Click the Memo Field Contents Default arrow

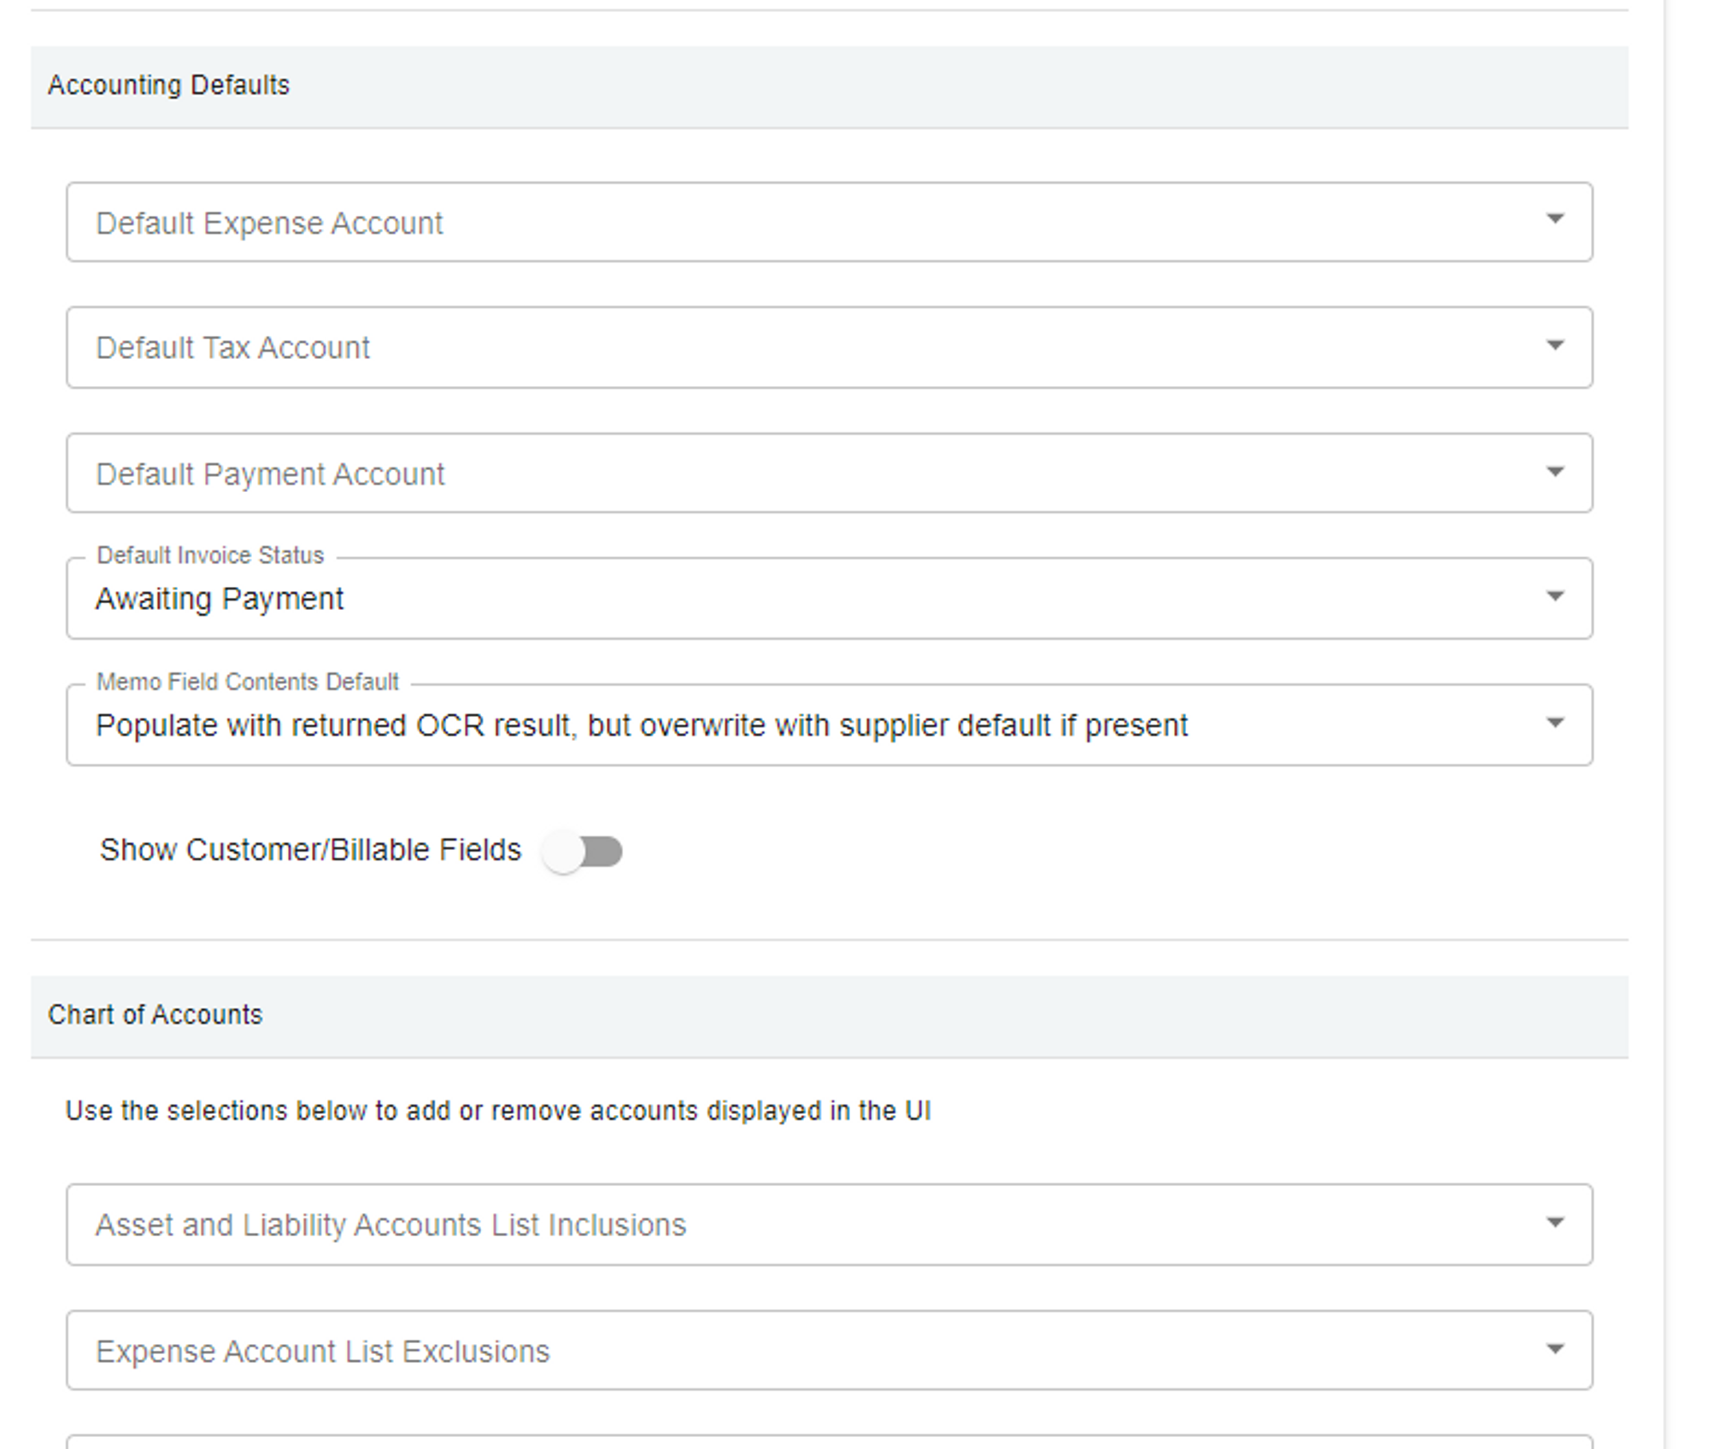[1555, 723]
